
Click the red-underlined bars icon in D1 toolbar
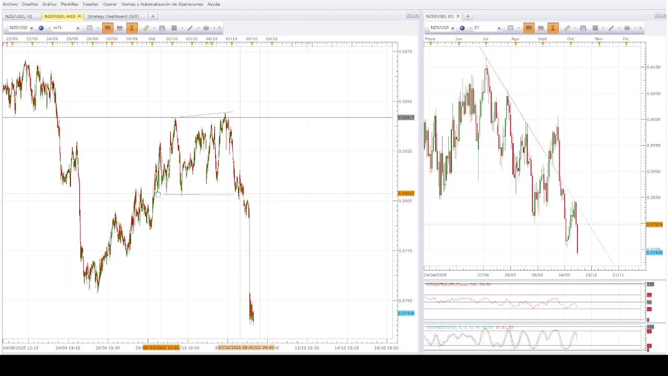(541, 28)
